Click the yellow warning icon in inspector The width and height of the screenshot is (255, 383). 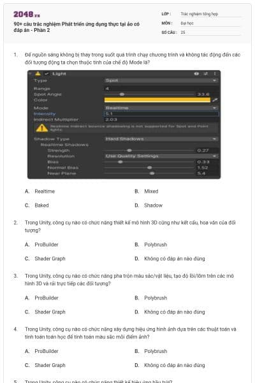[x=41, y=128]
